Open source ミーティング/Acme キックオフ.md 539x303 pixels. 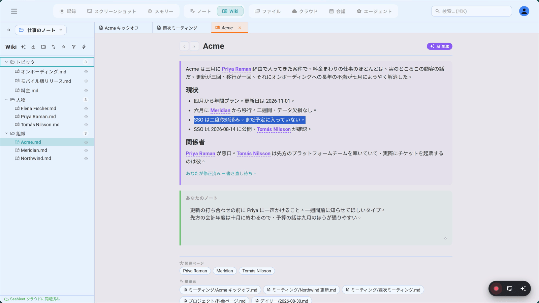[220, 290]
